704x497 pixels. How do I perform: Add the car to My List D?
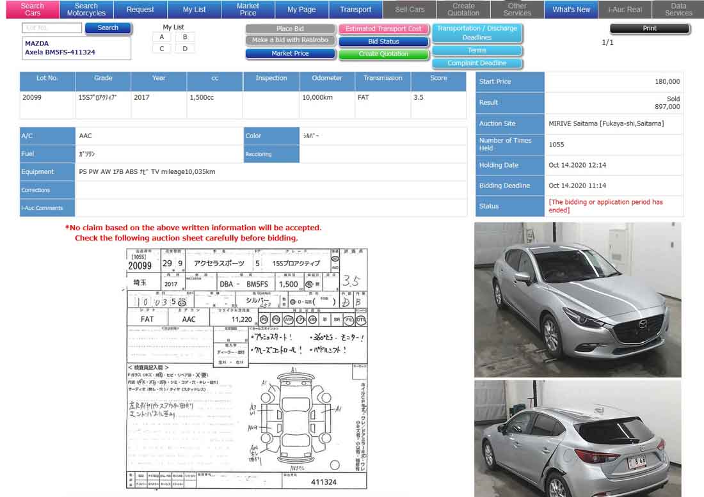[185, 49]
